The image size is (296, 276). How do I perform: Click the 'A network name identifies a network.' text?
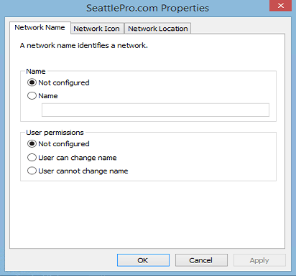tap(84, 45)
